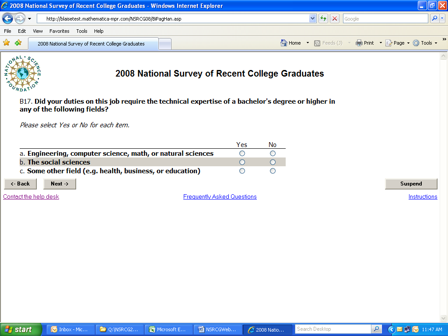Viewport: 448px width, 336px height.
Task: Select Yes for Some other field
Action: (242, 171)
